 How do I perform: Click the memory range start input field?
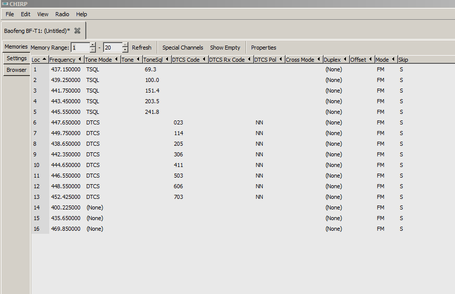(x=80, y=48)
